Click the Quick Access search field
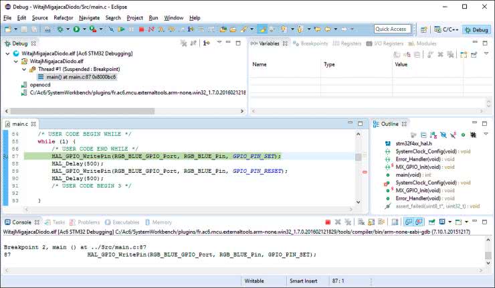 click(392, 29)
